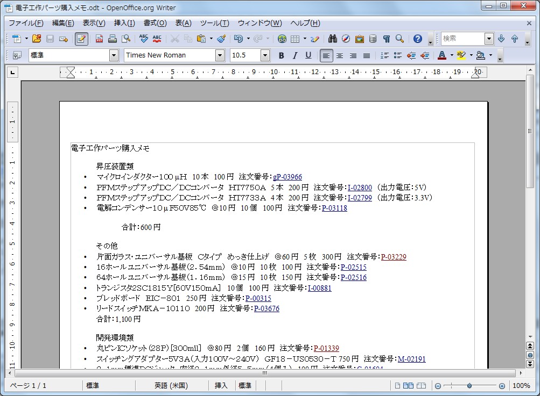Select Align Left
Viewport: 540px width, 396px height.
326,55
